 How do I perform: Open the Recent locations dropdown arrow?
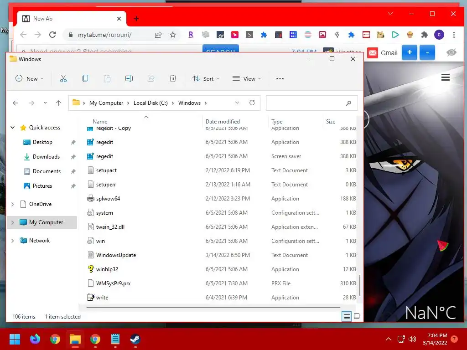(45, 103)
